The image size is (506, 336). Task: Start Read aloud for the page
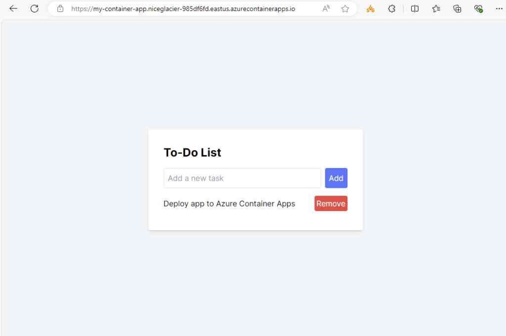(326, 8)
